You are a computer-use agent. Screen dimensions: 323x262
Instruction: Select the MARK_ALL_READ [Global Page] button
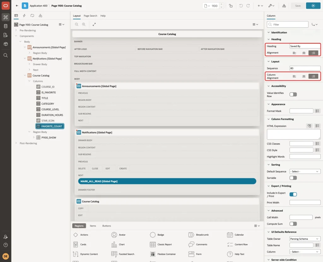pos(167,181)
